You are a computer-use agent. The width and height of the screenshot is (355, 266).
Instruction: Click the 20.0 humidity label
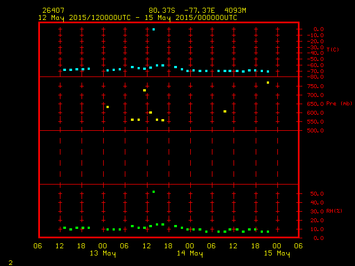[317, 221]
